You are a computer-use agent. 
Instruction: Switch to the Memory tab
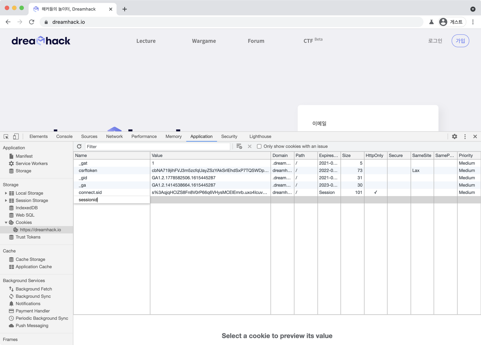click(174, 136)
